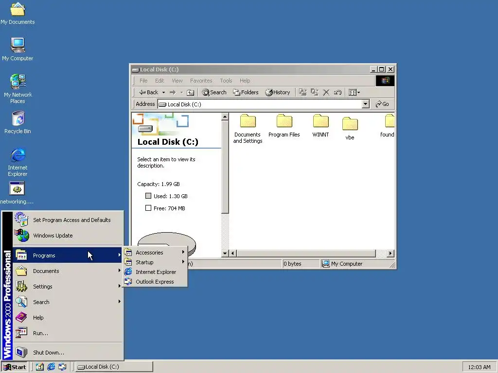The image size is (498, 373).
Task: Click the Back toolbar button
Action: coord(149,92)
